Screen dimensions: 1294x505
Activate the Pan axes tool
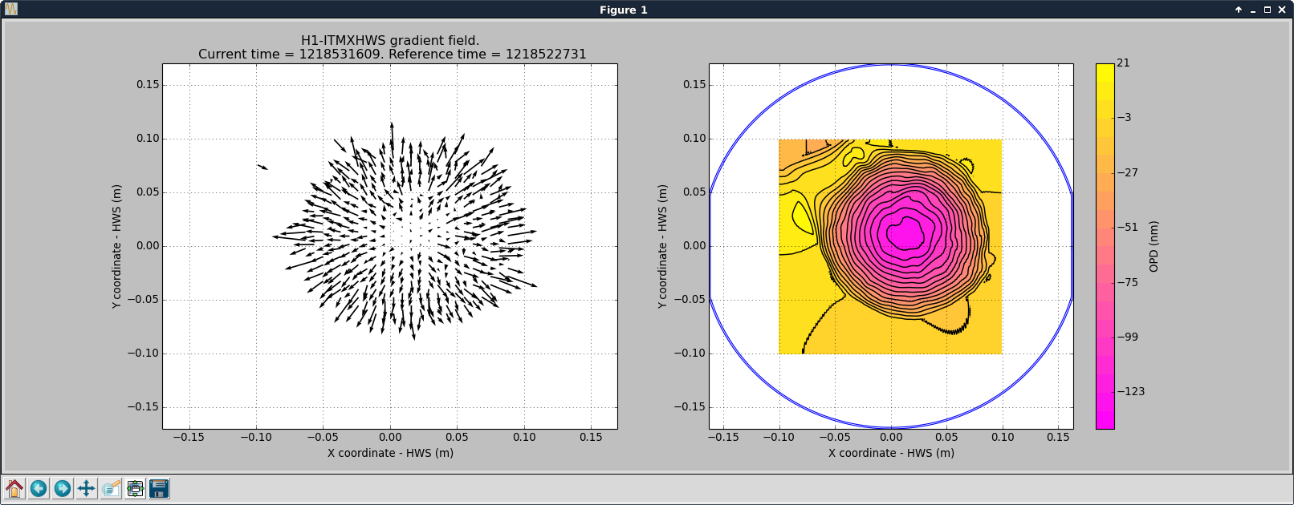(x=87, y=488)
